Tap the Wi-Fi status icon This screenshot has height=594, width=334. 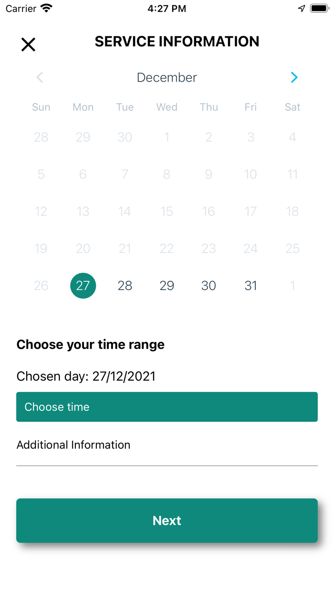pos(46,9)
